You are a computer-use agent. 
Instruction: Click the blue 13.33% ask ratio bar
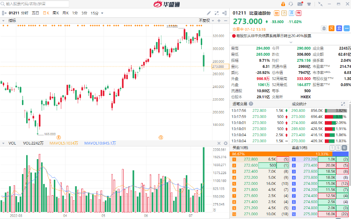pyautogui.click(x=341, y=154)
